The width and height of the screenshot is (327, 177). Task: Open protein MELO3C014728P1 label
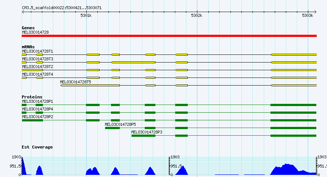37,101
